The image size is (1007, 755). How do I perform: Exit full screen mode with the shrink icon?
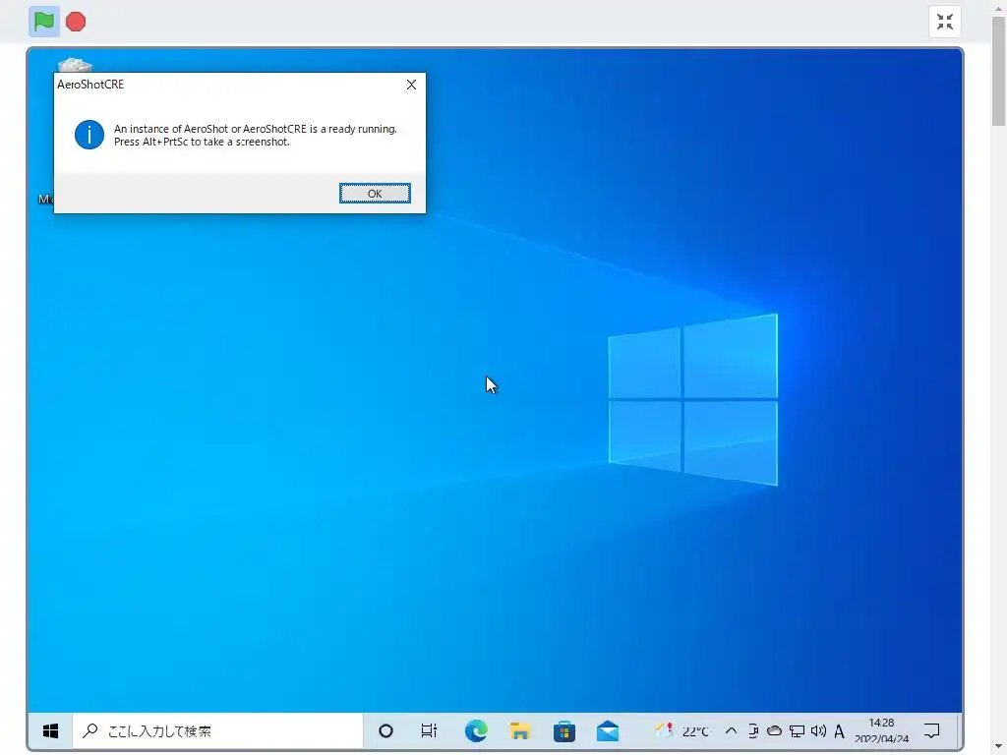point(945,22)
